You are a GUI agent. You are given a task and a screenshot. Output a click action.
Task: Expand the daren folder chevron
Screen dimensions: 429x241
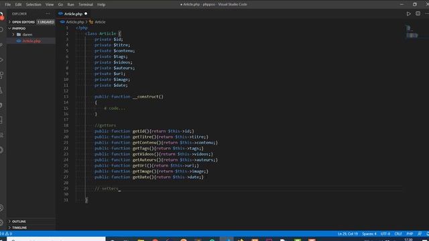(x=13, y=34)
